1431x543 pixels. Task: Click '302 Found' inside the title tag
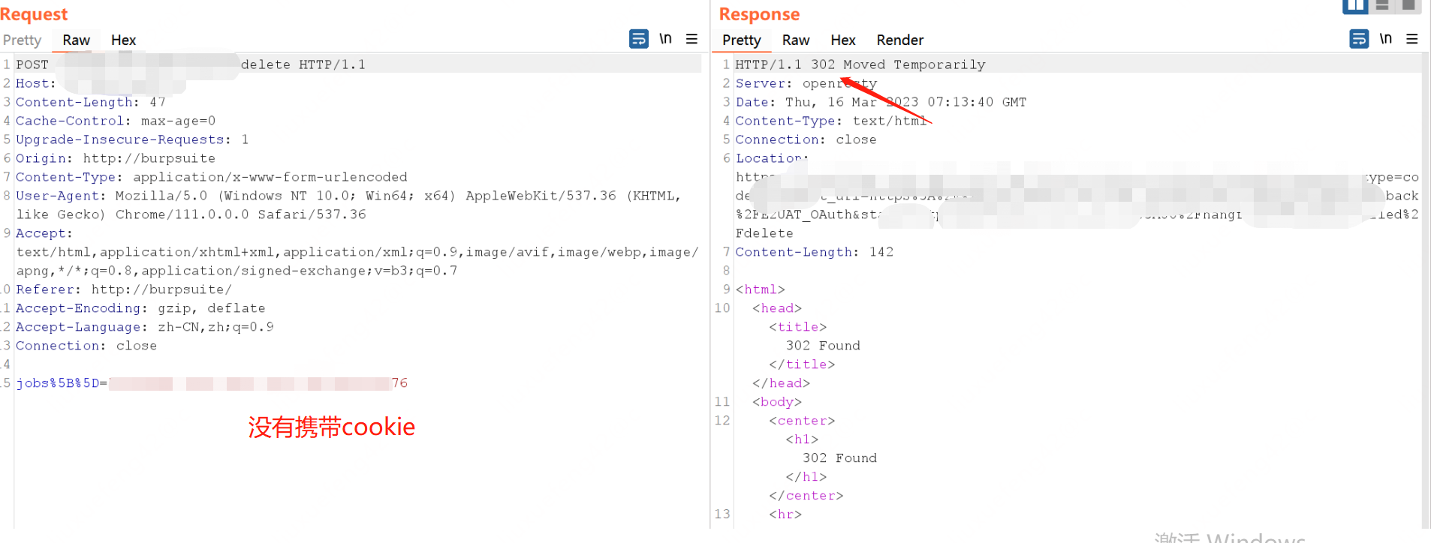(823, 346)
